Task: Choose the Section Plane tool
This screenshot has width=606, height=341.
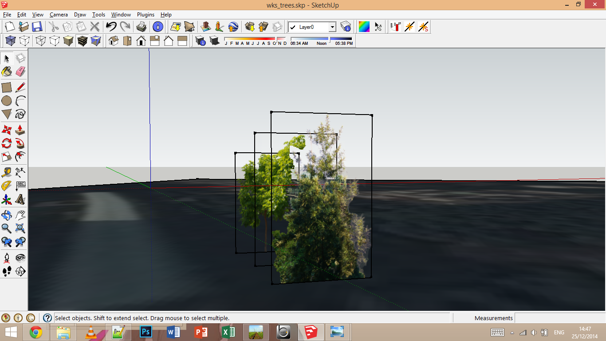Action: 20,271
